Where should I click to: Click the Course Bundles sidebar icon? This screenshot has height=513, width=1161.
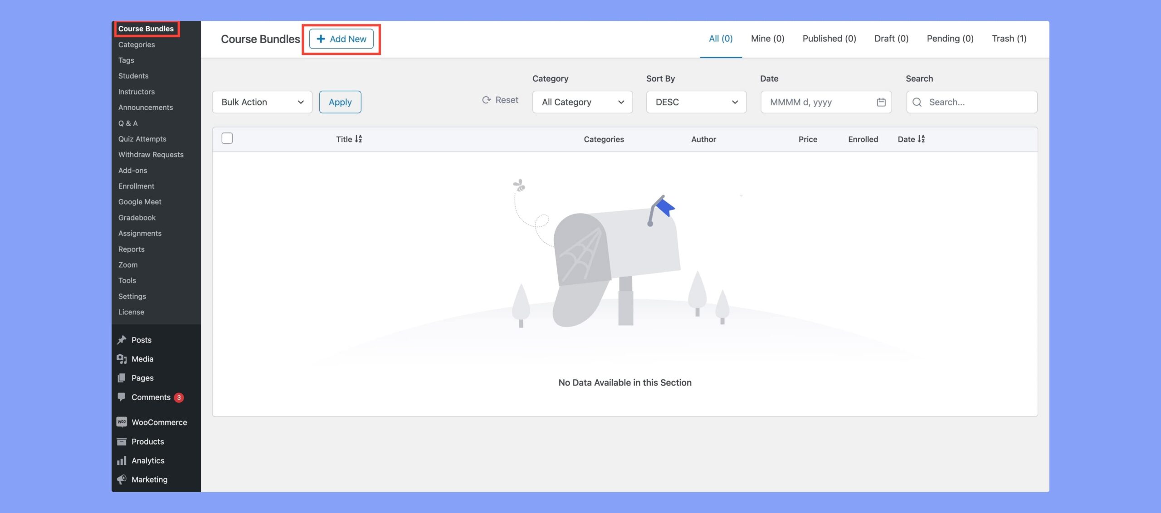[x=146, y=28]
